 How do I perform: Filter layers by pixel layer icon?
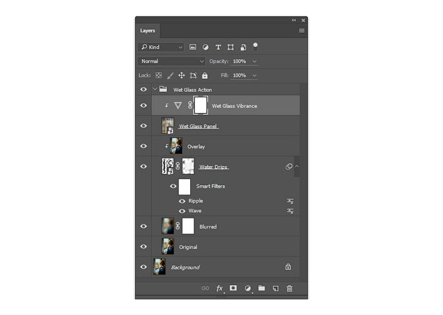coord(193,47)
